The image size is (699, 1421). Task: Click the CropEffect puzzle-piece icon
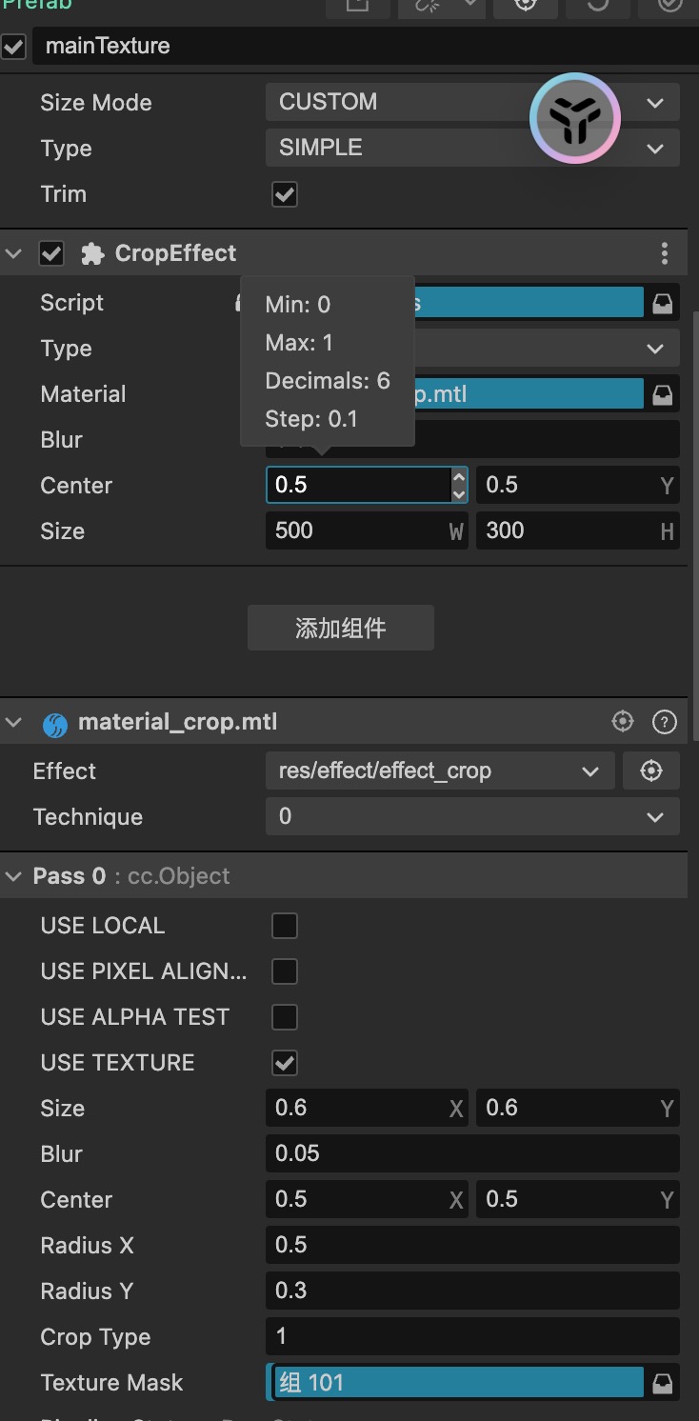coord(92,253)
